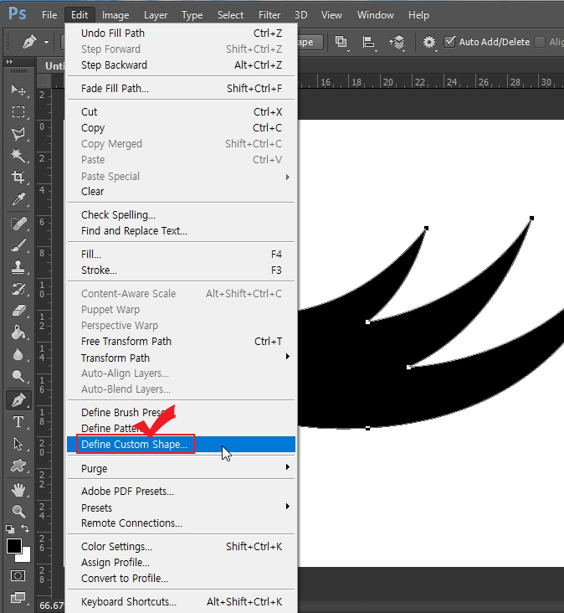Open the Layer menu

(x=156, y=15)
